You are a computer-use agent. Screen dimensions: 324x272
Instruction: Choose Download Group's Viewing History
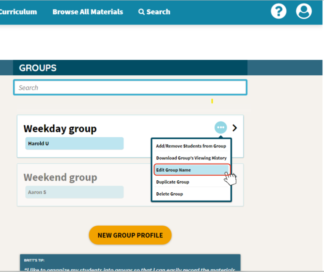191,158
